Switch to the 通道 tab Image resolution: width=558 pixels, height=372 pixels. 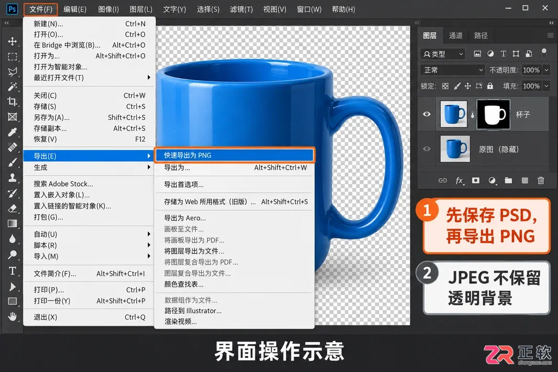455,35
